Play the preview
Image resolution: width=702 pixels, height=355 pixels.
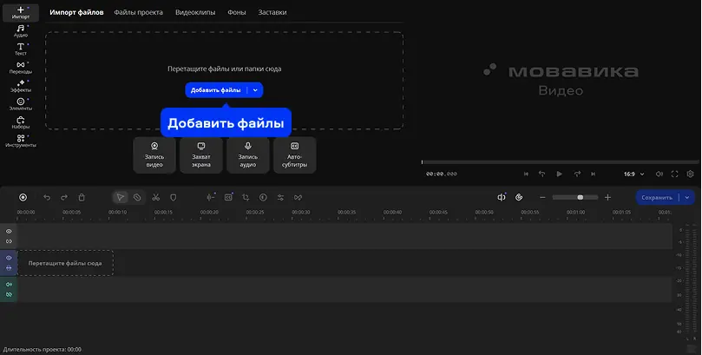click(x=559, y=174)
